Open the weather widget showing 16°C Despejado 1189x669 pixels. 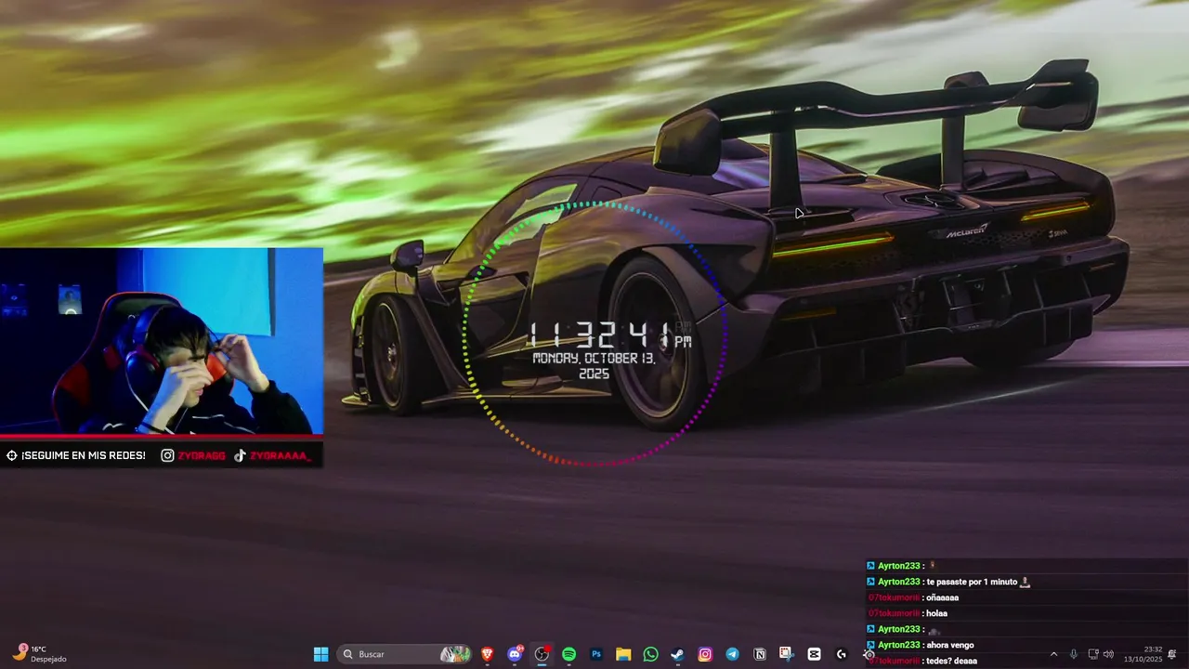pos(40,653)
